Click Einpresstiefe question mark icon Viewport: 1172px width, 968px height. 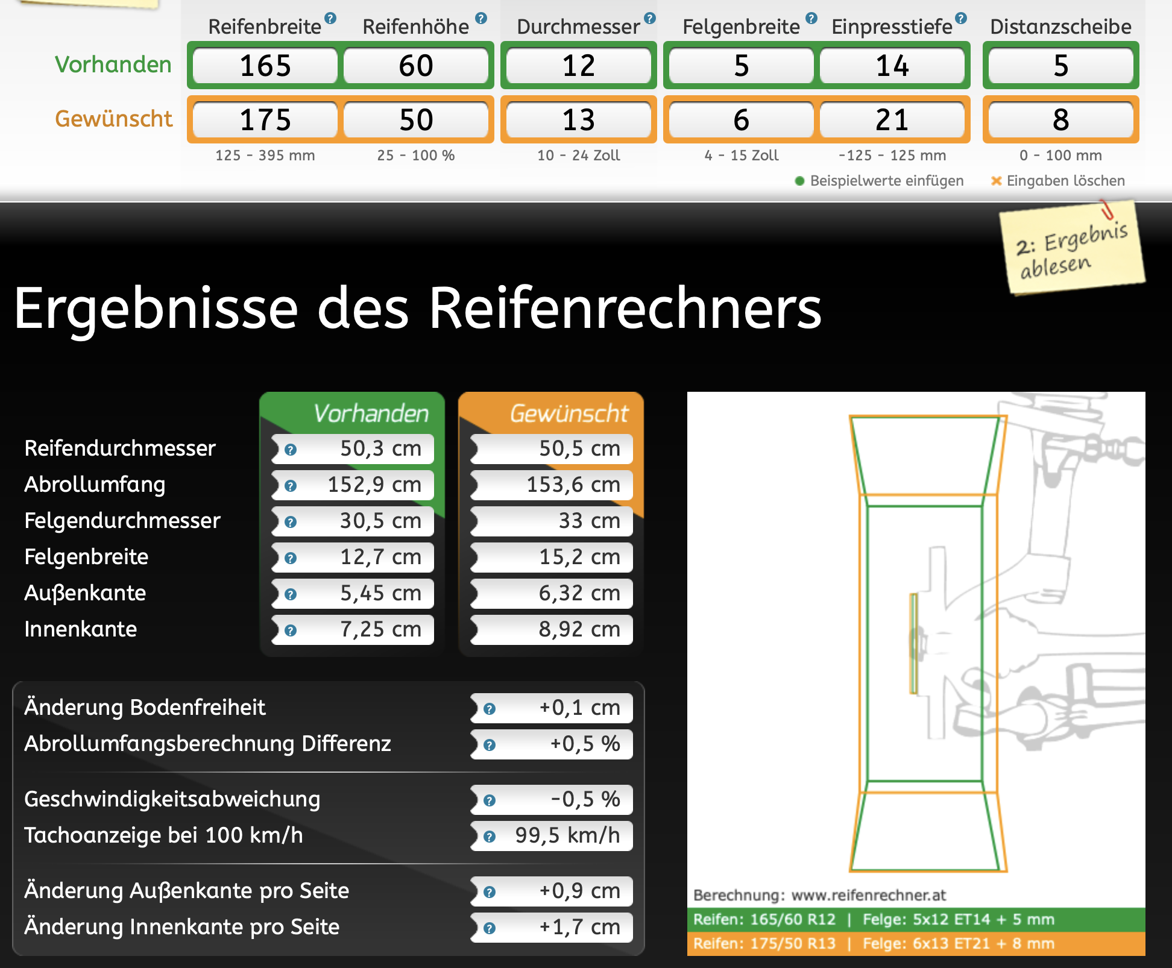point(961,18)
